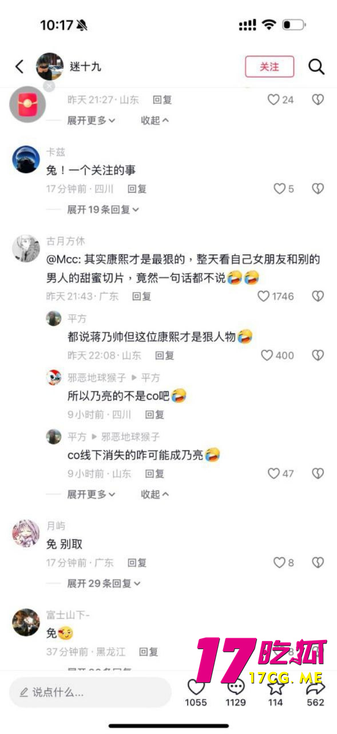Dislike 平方's comment with 400 likes

318,356
